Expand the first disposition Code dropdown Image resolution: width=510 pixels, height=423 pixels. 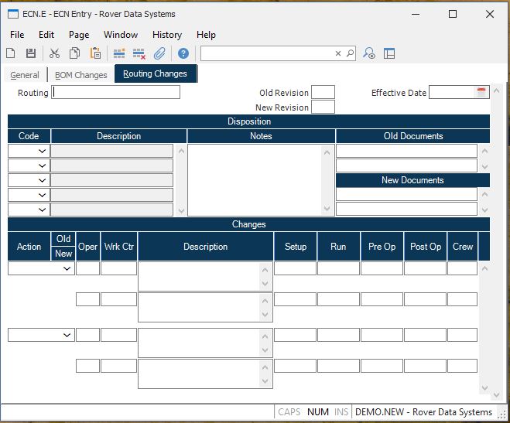[x=41, y=151]
